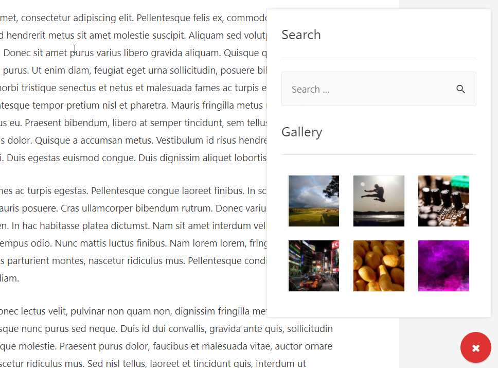498x368 pixels.
Task: Click the "Search" widget heading
Action: tap(301, 35)
